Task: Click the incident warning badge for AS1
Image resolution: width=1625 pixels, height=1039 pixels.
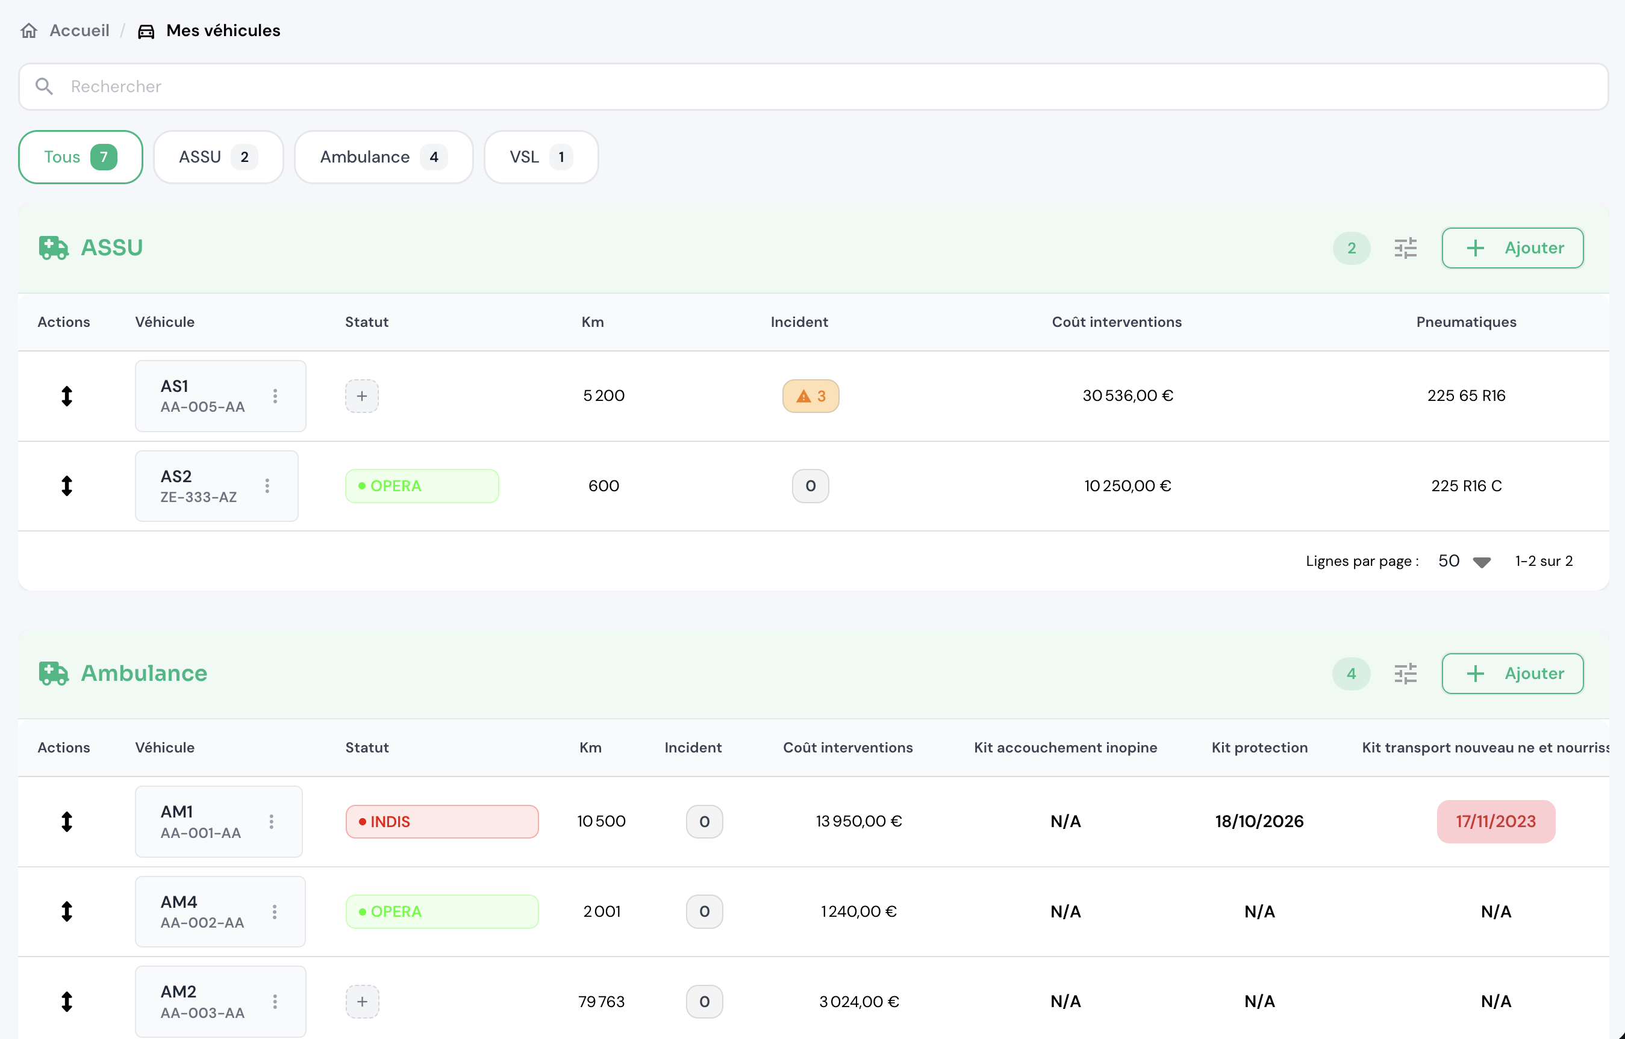Action: tap(810, 396)
